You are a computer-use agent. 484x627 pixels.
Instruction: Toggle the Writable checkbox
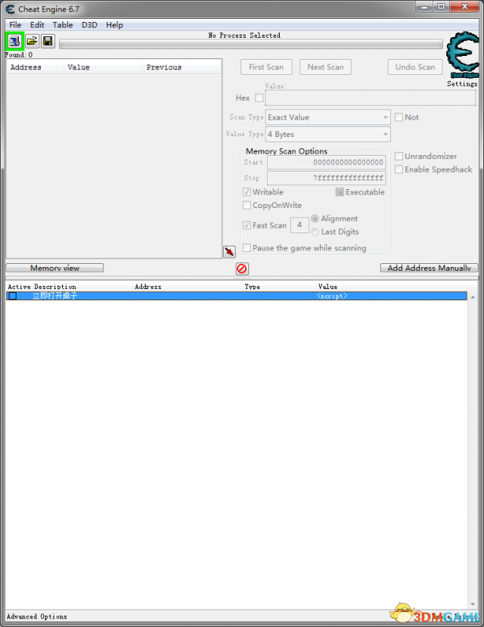(x=247, y=192)
